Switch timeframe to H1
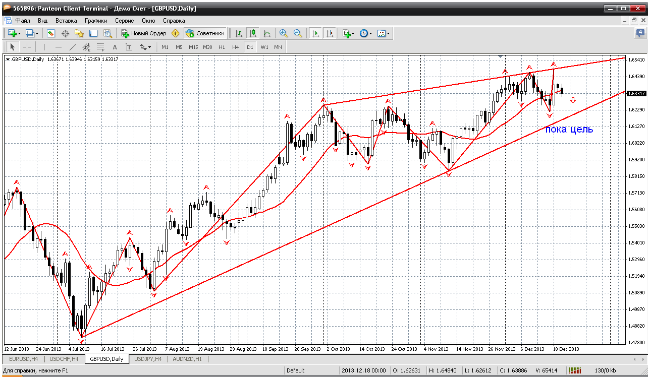Screen dimensions: 650x377 click(222, 47)
